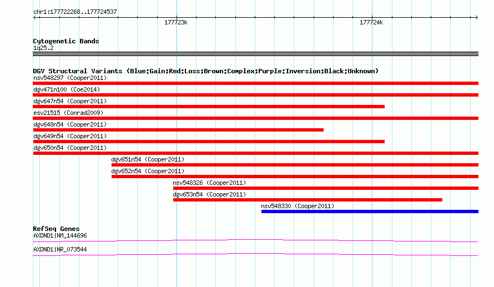494x287 pixels.
Task: Select the chr1:177722268..177724537 coordinate text
Action: click(x=75, y=12)
